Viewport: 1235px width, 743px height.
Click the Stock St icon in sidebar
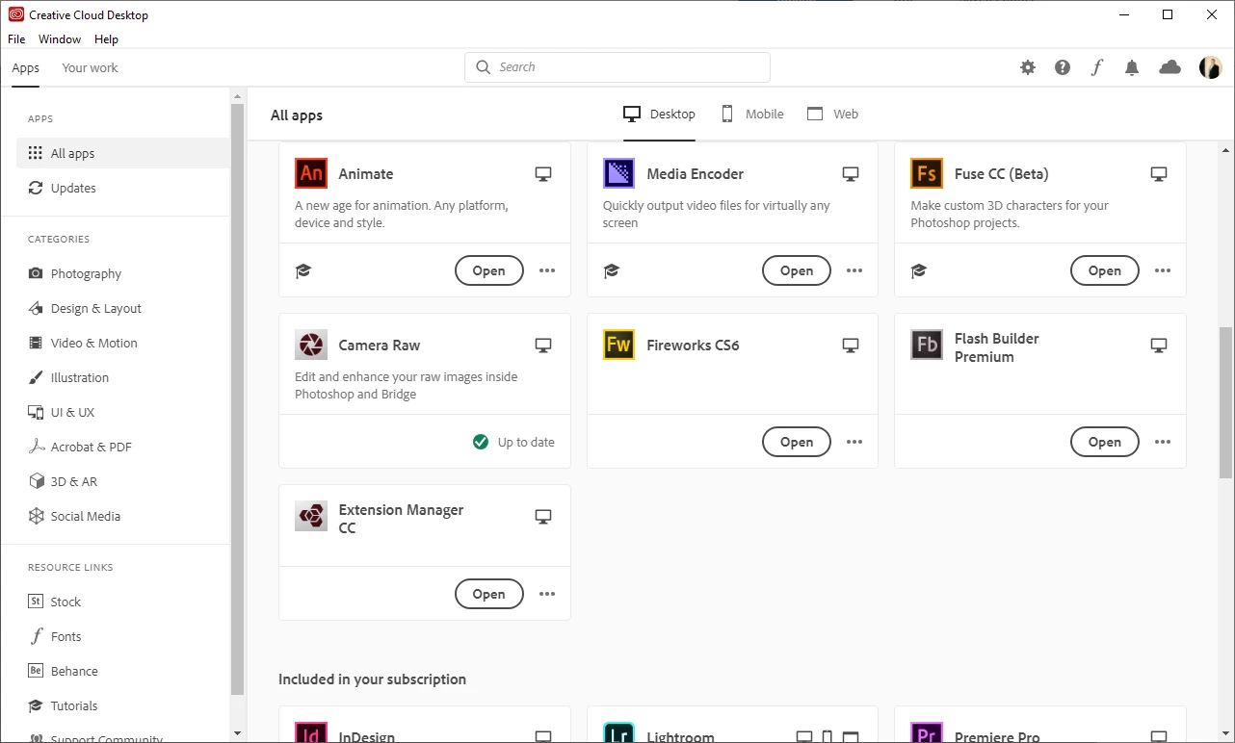click(36, 602)
